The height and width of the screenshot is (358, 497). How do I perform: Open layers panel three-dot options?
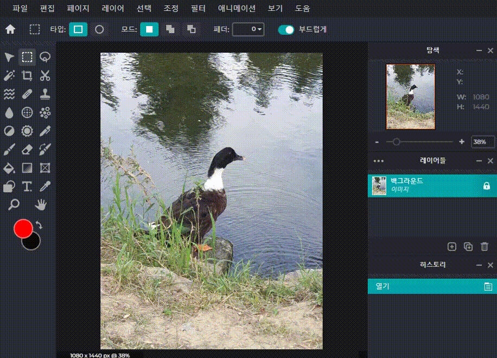click(x=379, y=161)
